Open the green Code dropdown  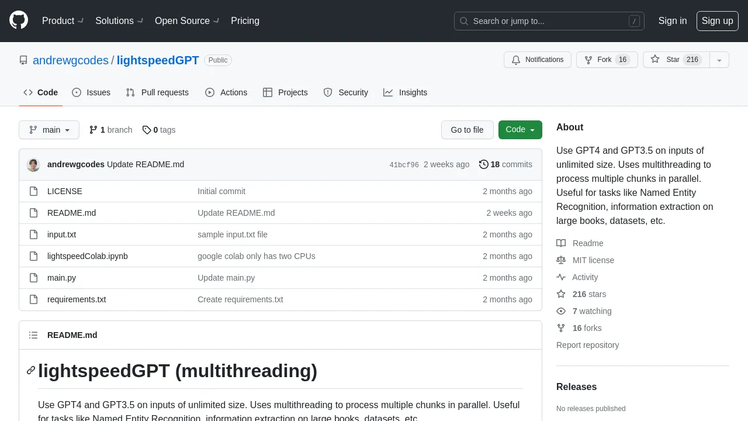point(520,130)
